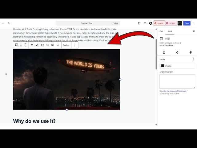Select the styles half-circle tab in block panel

click(x=191, y=52)
